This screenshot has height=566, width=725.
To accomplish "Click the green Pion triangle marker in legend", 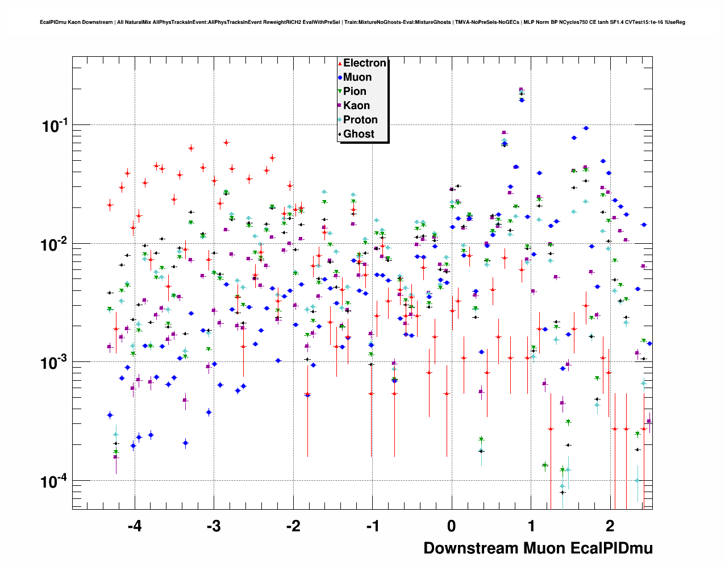I will pos(340,91).
